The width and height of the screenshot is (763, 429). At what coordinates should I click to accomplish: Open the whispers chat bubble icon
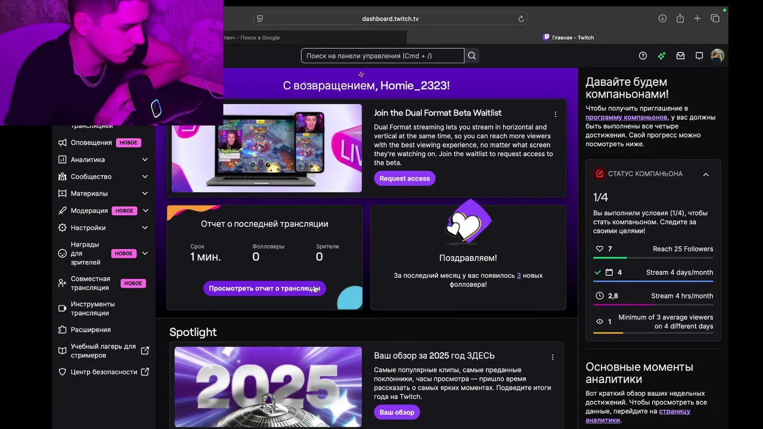point(699,55)
